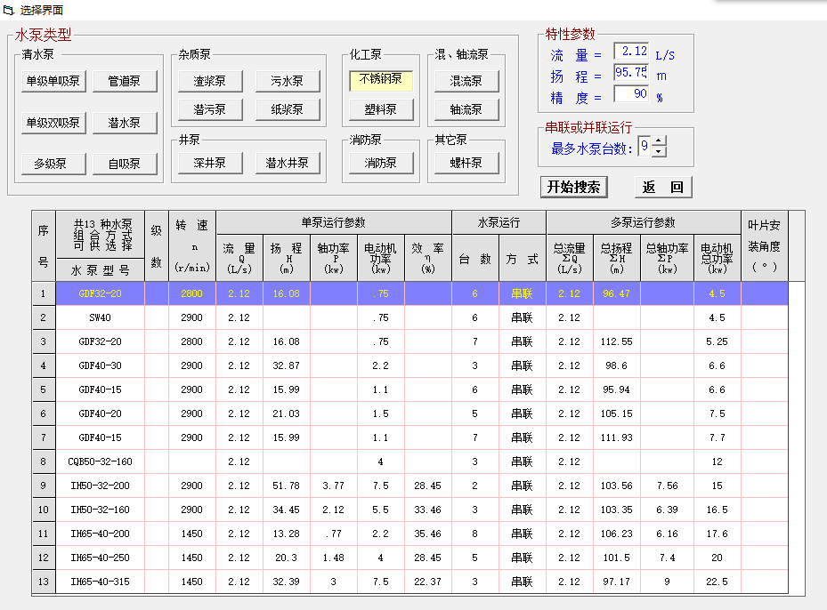Select the IH50-32-200 model cell

tap(101, 486)
